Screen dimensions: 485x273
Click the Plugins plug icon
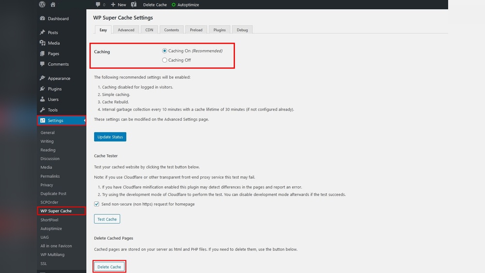[x=43, y=89]
